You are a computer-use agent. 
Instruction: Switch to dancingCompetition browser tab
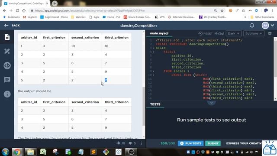coord(26,3)
